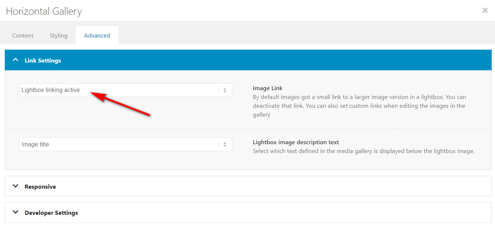This screenshot has width=495, height=238.
Task: Collapse the Link Settings section
Action: point(247,60)
